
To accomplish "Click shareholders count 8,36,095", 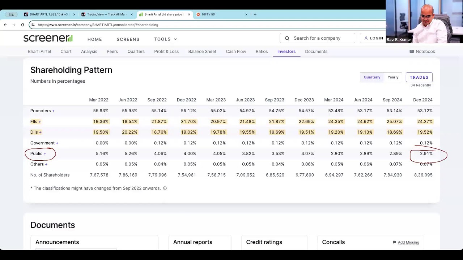I will point(423,175).
